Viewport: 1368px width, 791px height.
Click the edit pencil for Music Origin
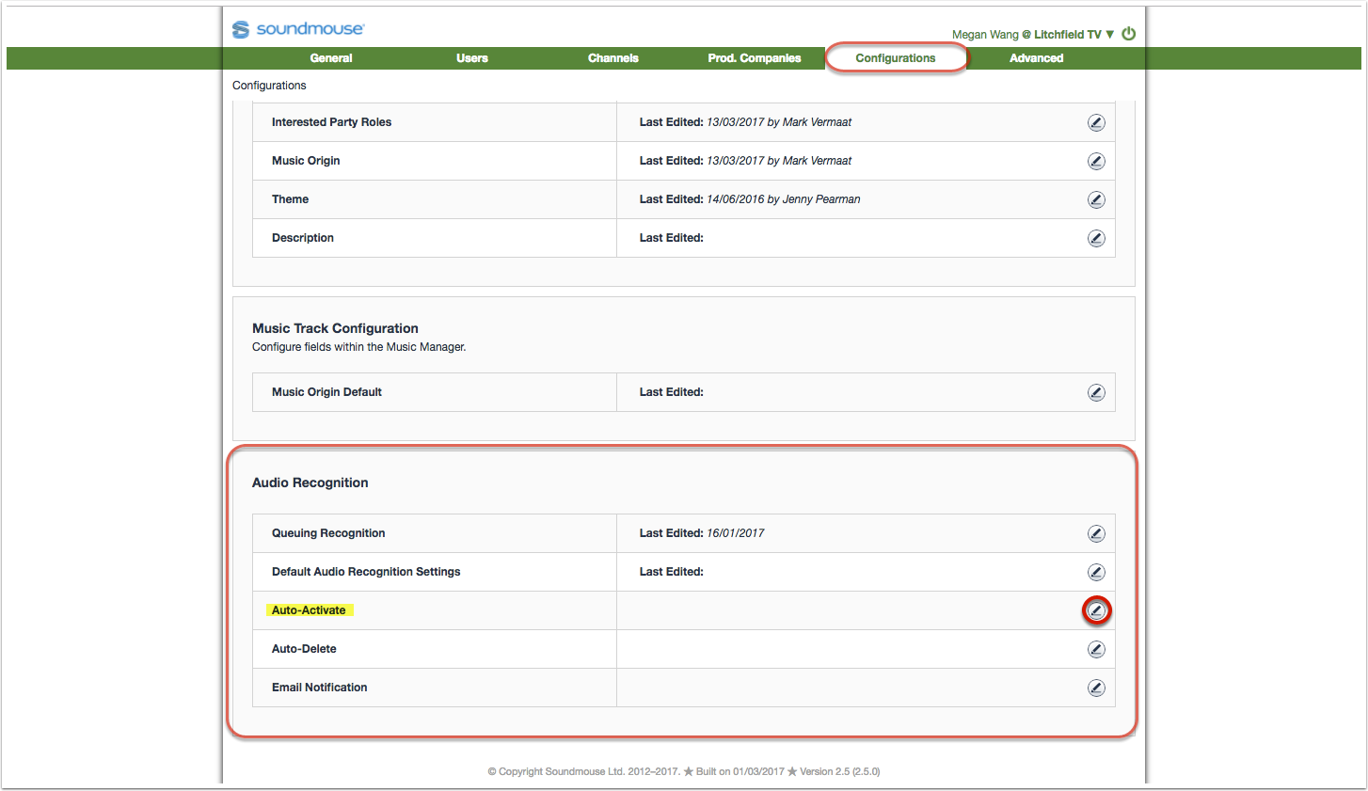1096,161
